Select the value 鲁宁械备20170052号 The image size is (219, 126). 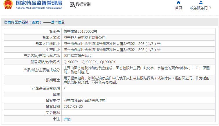[80, 32]
